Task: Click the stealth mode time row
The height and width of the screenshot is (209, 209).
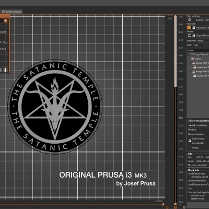Action: 198,199
